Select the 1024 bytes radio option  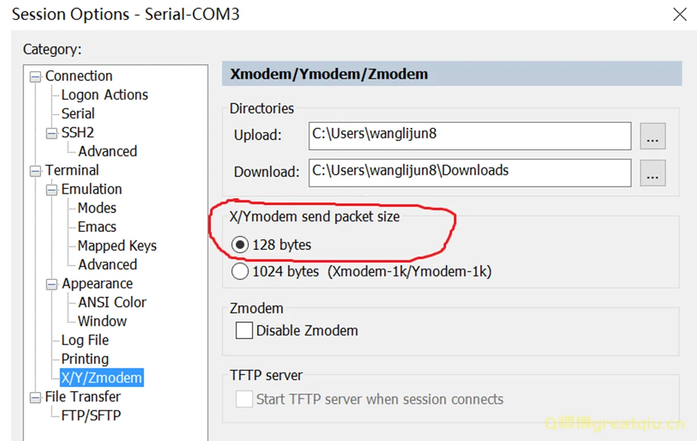point(241,271)
